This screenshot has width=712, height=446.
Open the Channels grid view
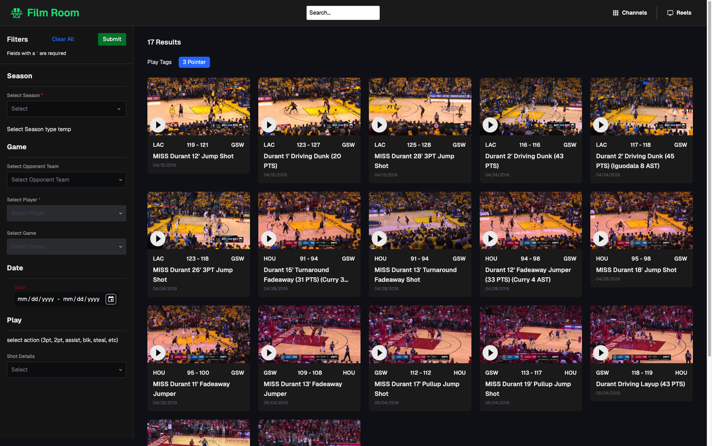click(x=630, y=13)
